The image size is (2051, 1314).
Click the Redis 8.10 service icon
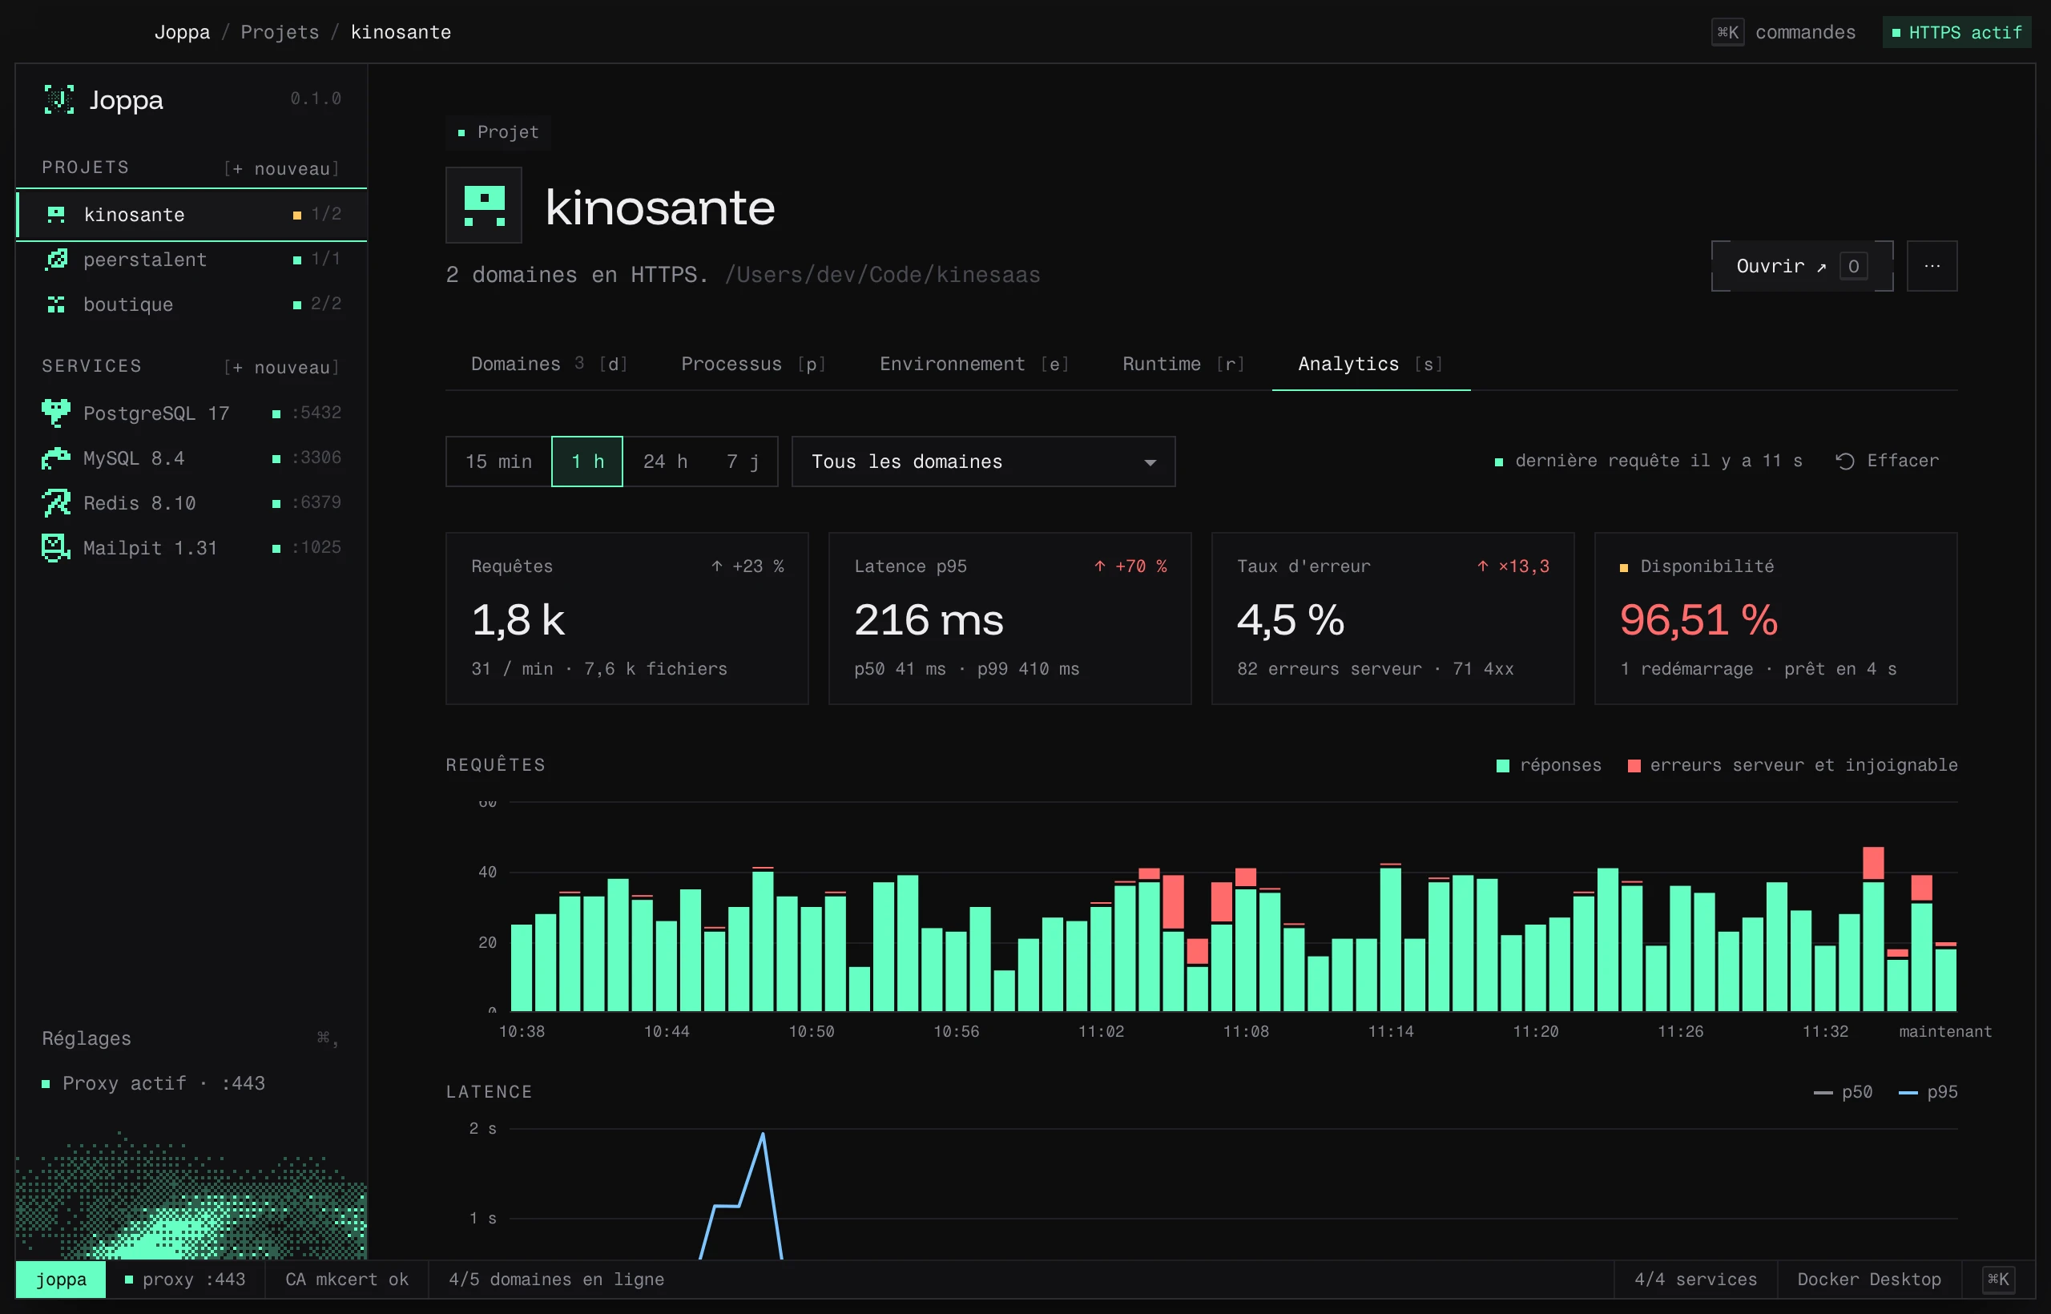pos(56,502)
